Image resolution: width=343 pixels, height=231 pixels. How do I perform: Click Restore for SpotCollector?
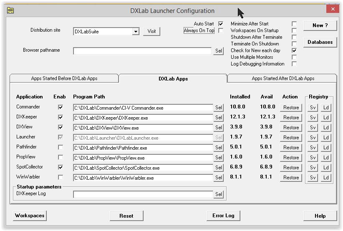click(x=291, y=168)
